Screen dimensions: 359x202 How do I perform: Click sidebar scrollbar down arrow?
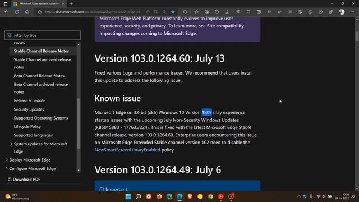79,171
